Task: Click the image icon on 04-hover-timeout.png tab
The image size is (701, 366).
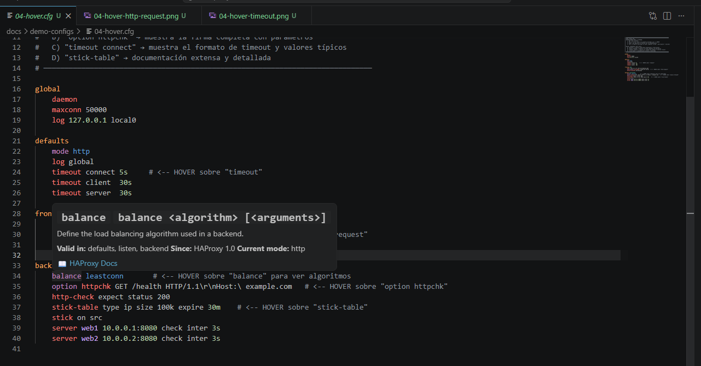Action: [212, 15]
